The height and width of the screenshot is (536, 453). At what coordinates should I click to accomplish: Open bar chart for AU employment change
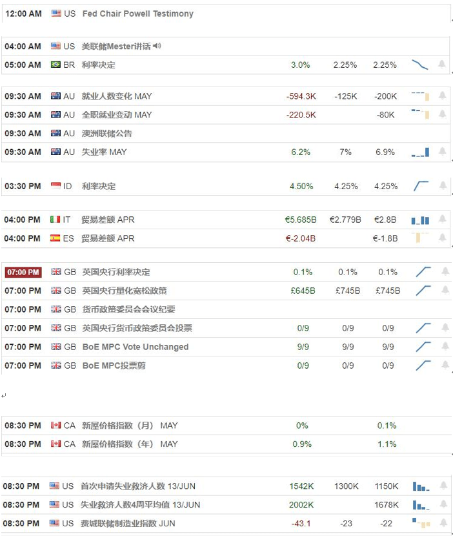[x=420, y=96]
